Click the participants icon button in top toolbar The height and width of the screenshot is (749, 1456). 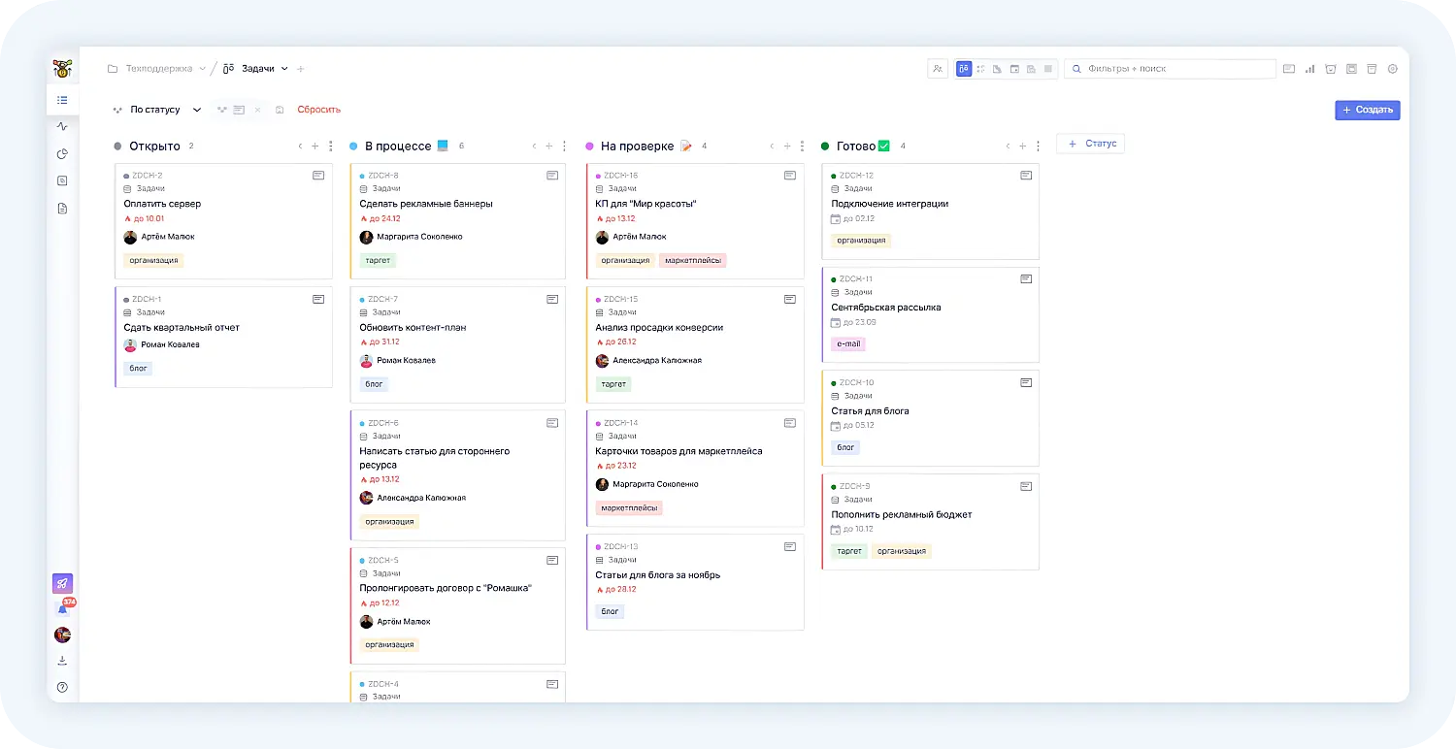tap(938, 69)
